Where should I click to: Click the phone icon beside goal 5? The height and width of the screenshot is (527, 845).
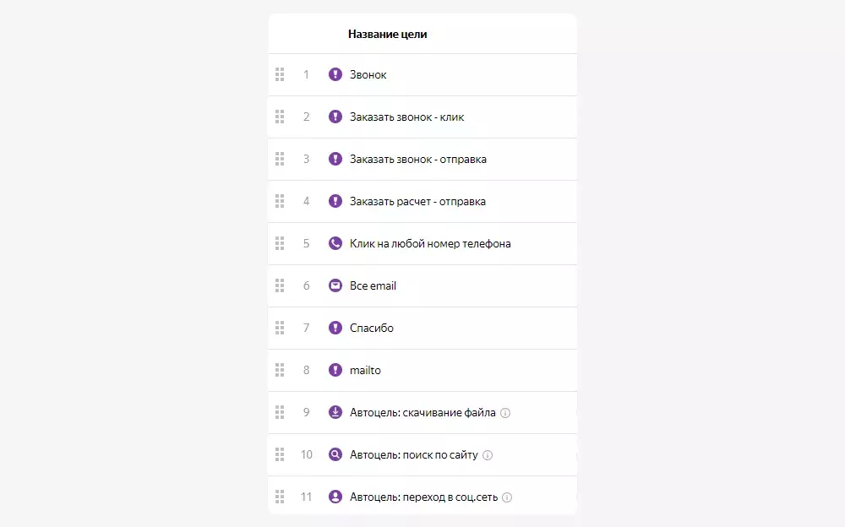click(x=335, y=243)
